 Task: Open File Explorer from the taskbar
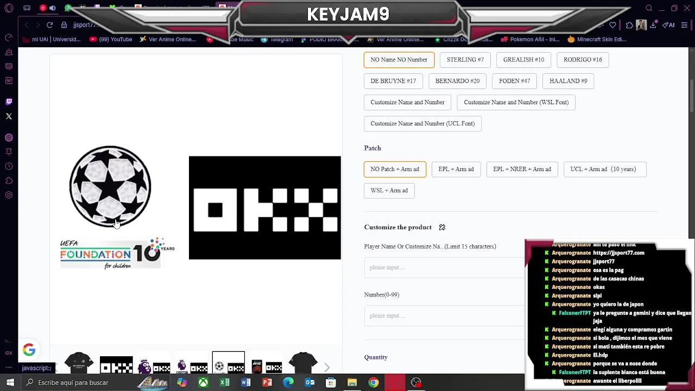(x=352, y=382)
